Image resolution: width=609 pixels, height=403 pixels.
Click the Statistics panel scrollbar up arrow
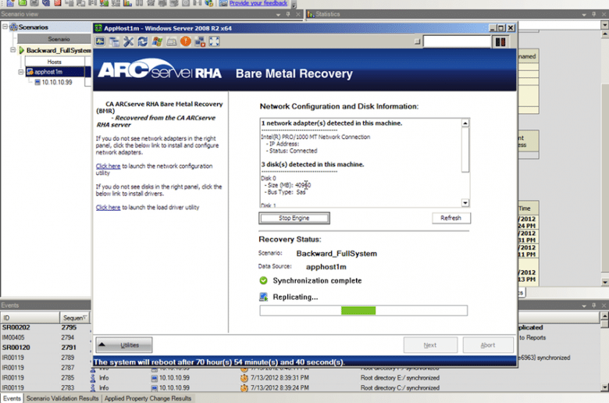[605, 34]
